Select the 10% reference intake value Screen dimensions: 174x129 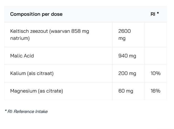(155, 73)
